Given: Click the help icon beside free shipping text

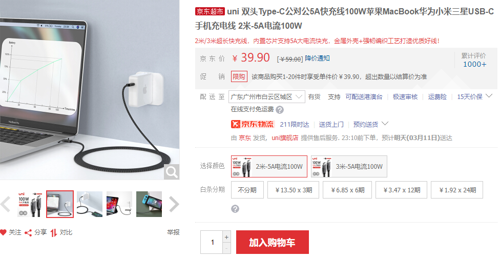Looking at the screenshot, I should click(x=280, y=110).
